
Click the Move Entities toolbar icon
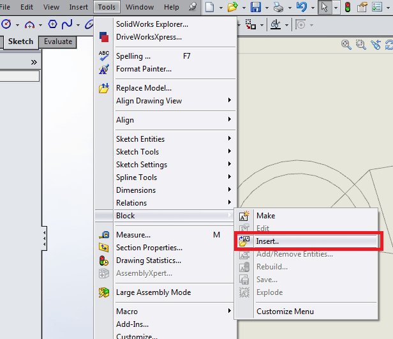coord(250,24)
